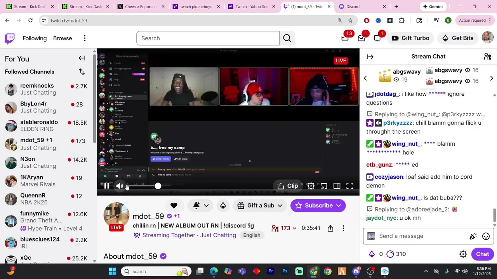Open the community users list icon

[487, 57]
